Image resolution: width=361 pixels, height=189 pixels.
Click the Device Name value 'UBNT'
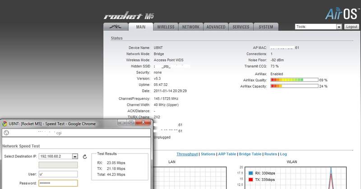click(158, 48)
